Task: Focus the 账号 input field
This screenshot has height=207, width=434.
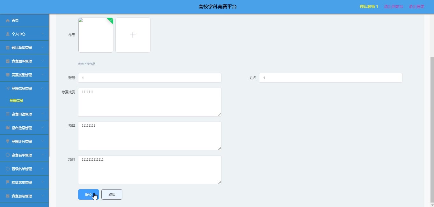Action: pyautogui.click(x=150, y=78)
